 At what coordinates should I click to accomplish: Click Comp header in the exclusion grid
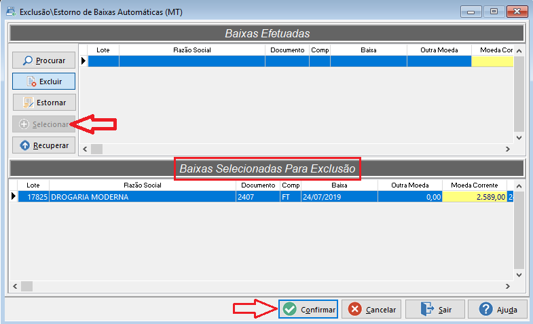pyautogui.click(x=291, y=185)
